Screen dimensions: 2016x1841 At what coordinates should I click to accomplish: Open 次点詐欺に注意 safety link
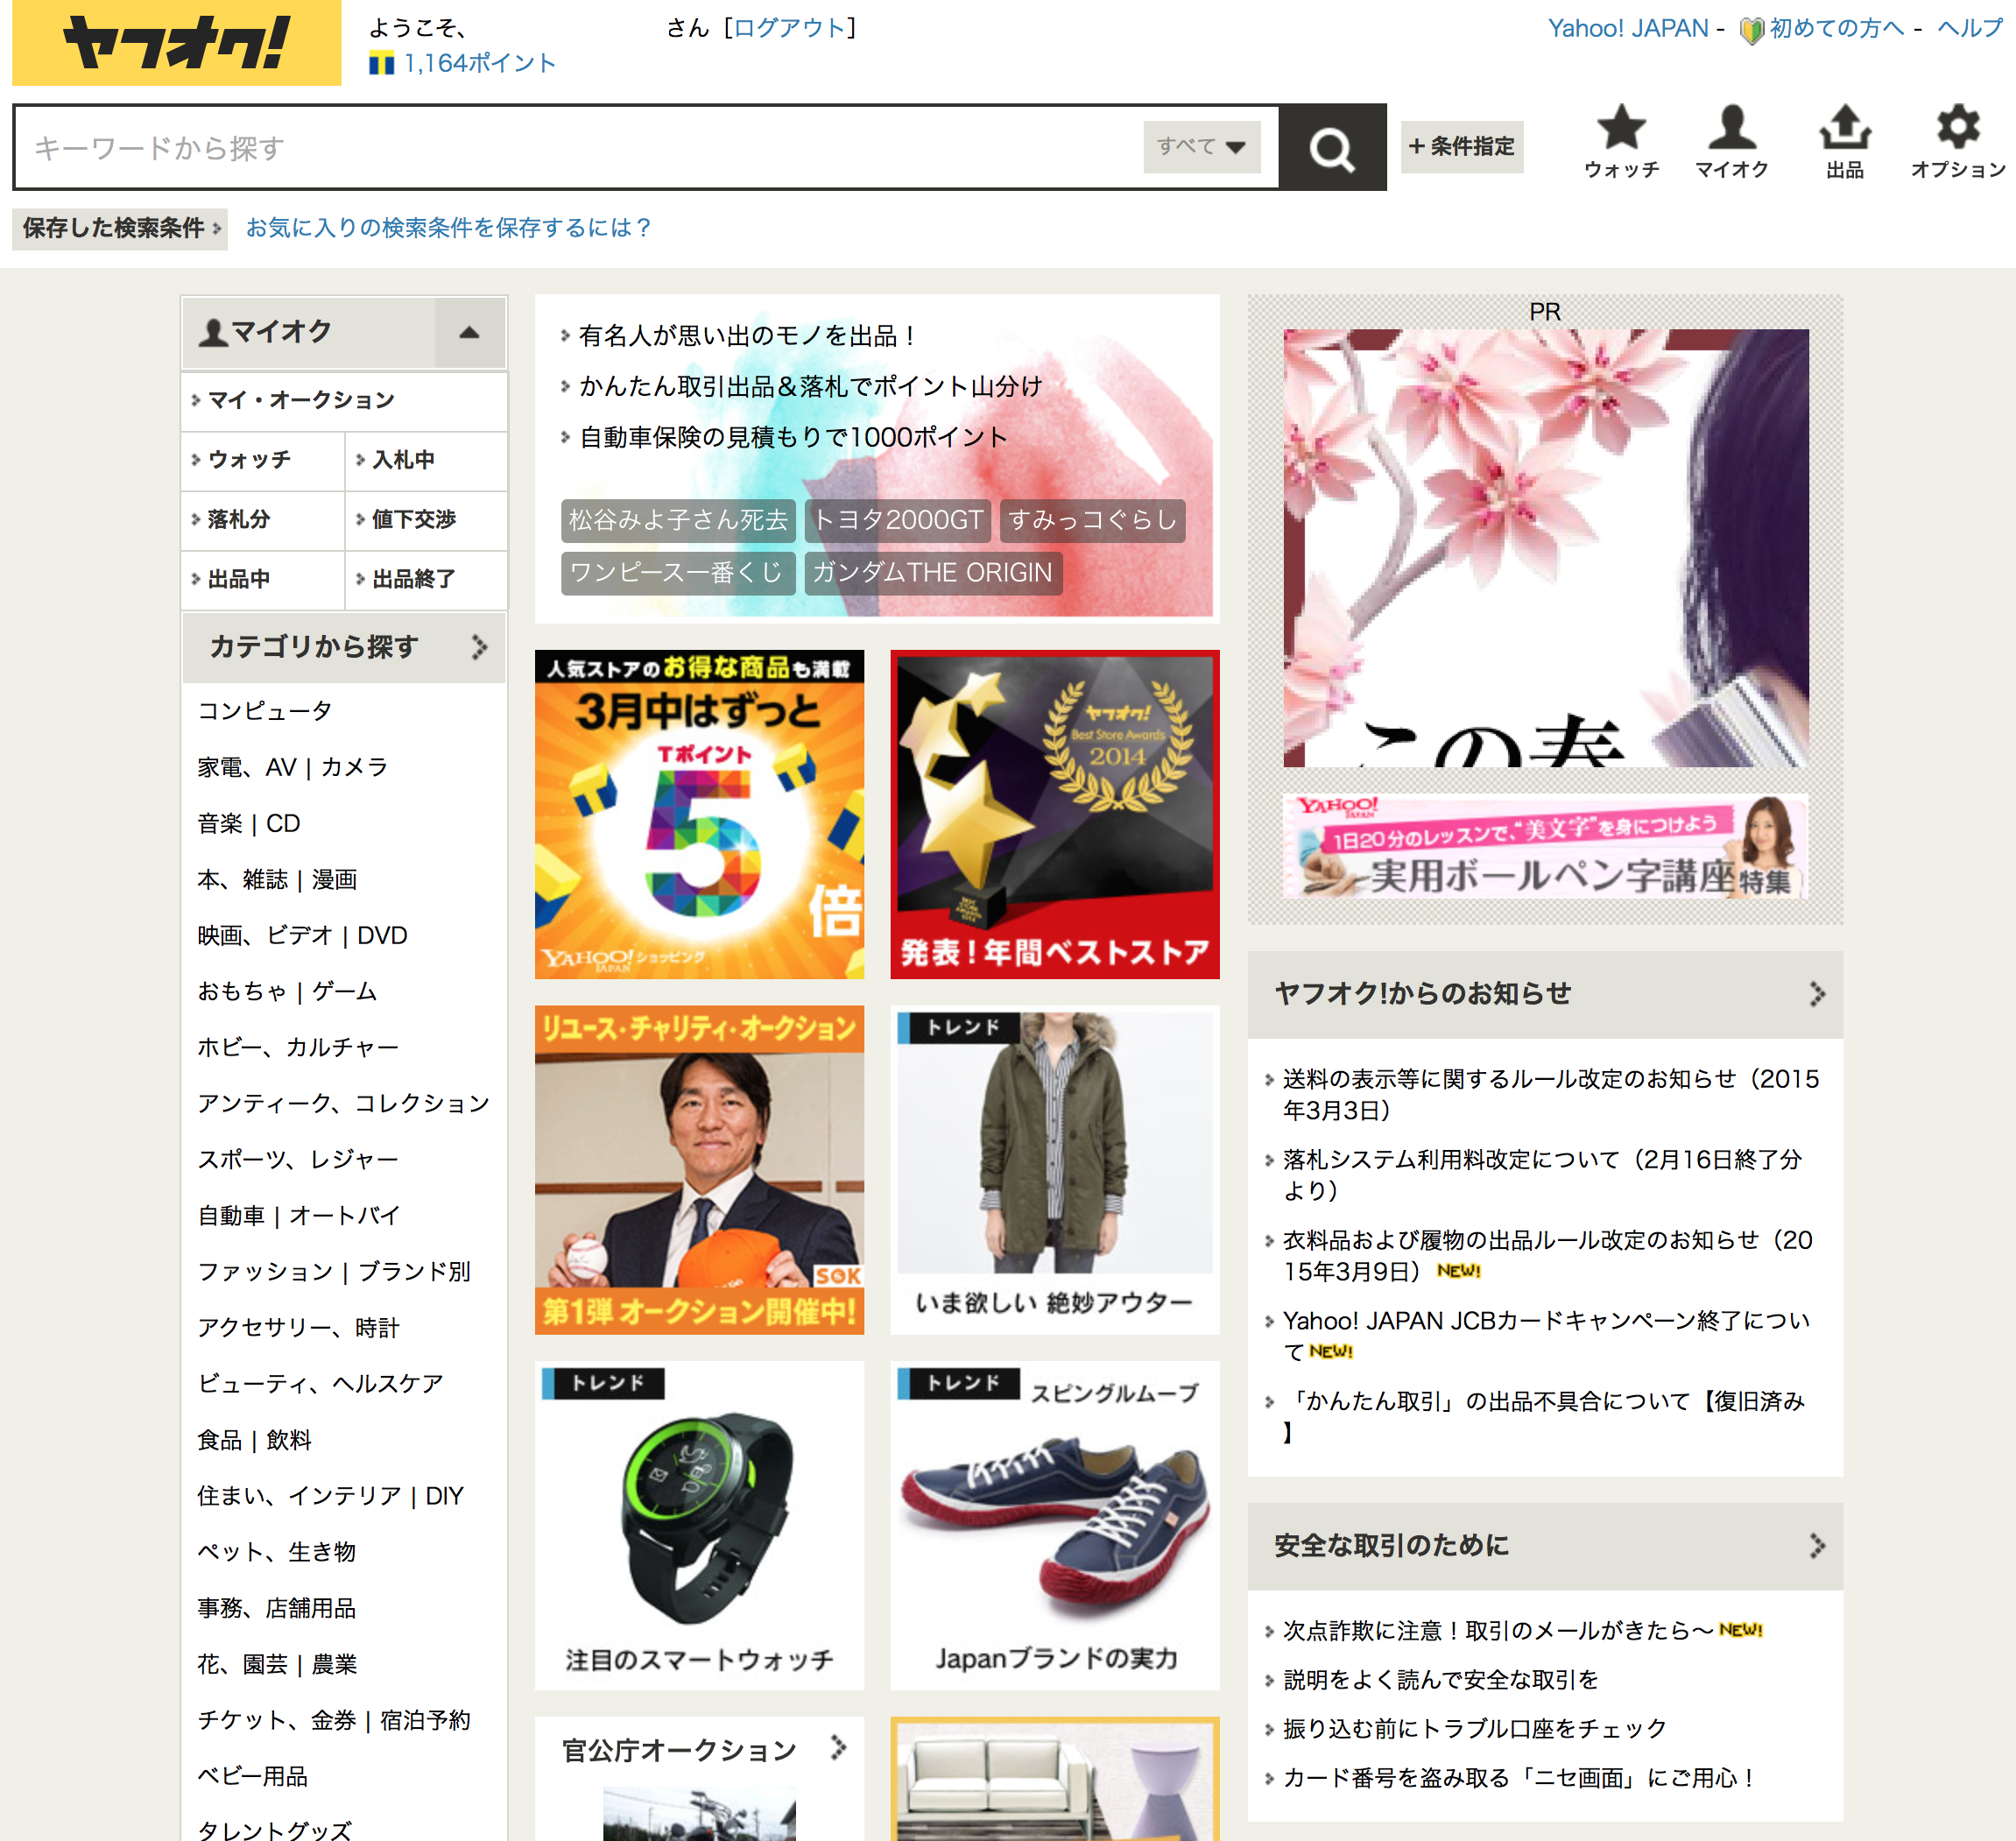tap(1498, 1631)
